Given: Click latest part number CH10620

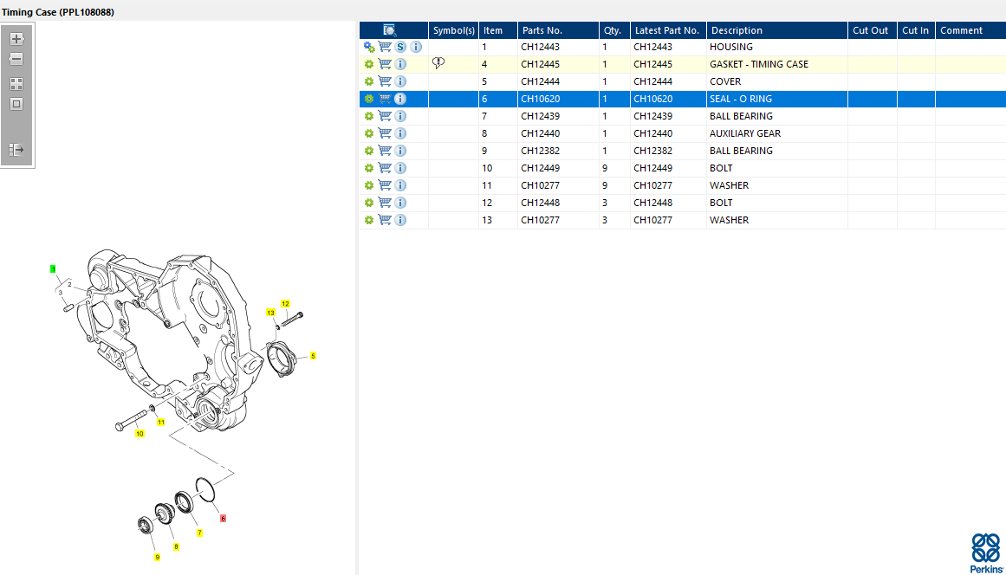Looking at the screenshot, I should [653, 99].
